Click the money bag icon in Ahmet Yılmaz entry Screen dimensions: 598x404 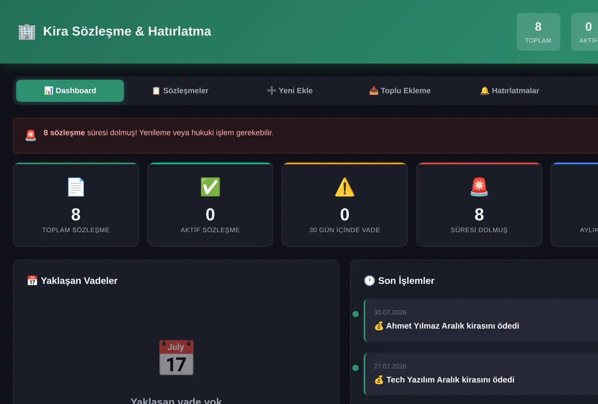pos(379,326)
